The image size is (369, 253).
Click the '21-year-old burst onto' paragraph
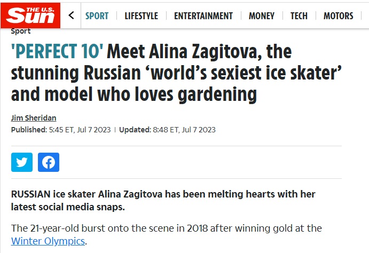point(167,235)
